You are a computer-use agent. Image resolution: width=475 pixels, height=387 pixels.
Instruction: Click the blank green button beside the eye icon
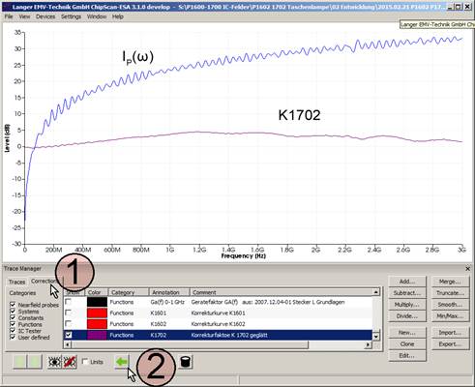coord(35,362)
